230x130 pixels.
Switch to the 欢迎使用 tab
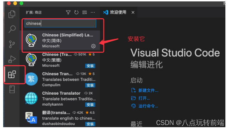[x=118, y=12]
